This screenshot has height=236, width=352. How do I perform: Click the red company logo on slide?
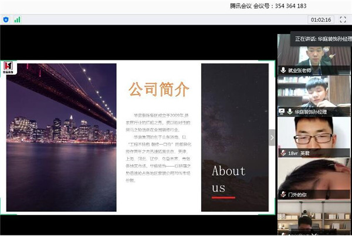click(9, 66)
